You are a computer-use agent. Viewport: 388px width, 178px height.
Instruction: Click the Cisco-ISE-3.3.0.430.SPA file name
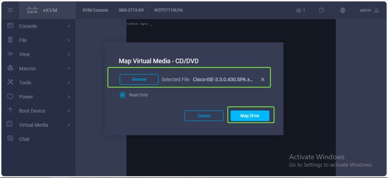click(x=223, y=79)
